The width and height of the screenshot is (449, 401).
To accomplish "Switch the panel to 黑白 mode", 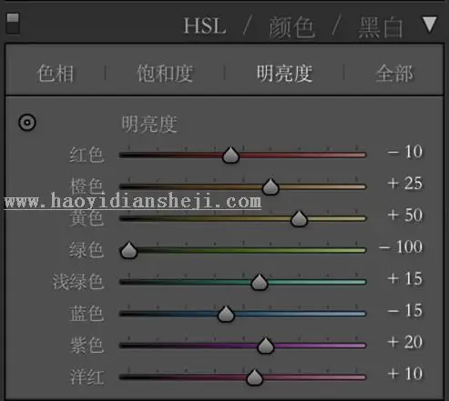I will tap(381, 27).
